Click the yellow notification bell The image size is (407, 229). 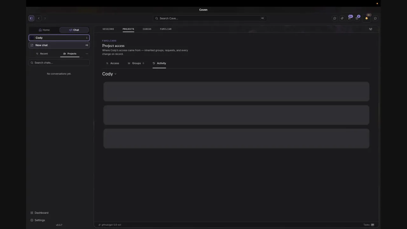(366, 18)
